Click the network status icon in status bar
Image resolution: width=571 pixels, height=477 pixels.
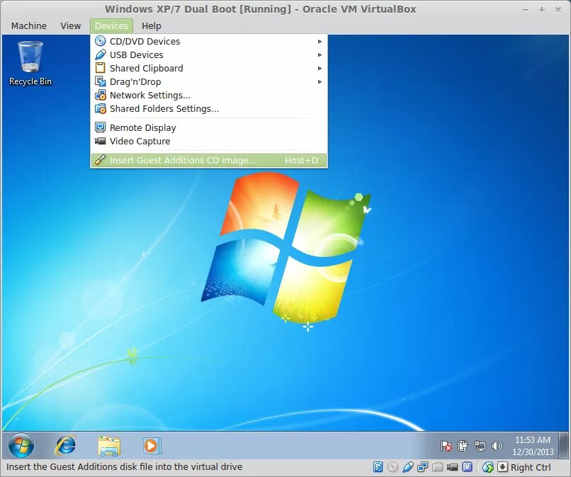coord(422,467)
